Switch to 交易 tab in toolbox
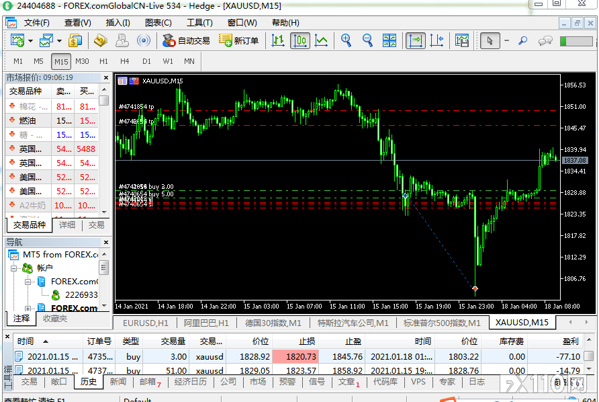 [x=29, y=382]
